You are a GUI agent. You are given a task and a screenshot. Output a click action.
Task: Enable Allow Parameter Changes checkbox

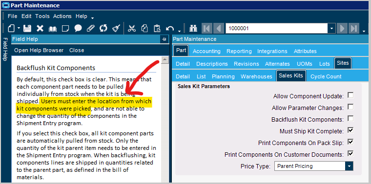(x=350, y=107)
